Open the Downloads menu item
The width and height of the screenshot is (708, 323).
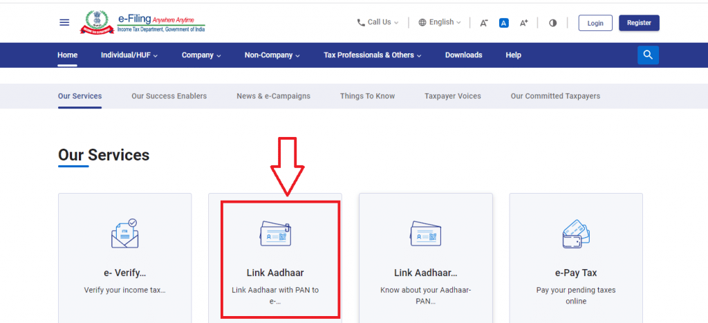[464, 55]
